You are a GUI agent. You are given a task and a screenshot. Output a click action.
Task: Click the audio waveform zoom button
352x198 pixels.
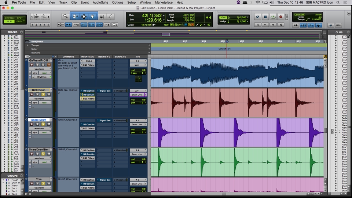pos(37,16)
